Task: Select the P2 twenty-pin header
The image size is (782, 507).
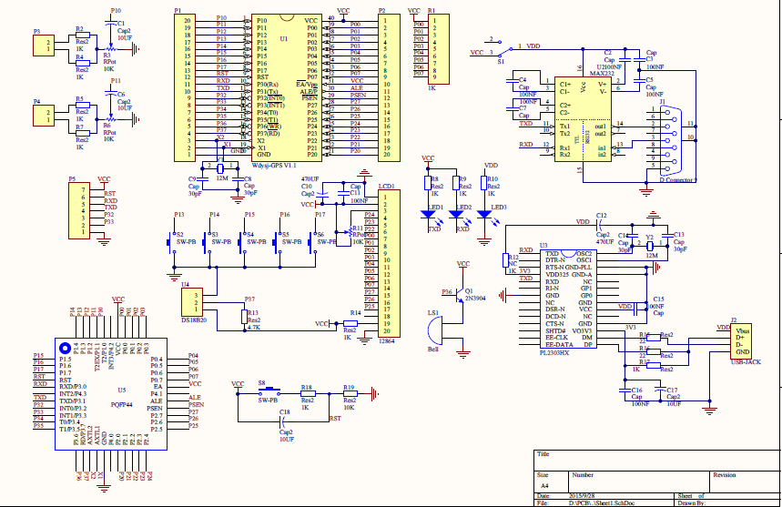Action: tap(389, 87)
